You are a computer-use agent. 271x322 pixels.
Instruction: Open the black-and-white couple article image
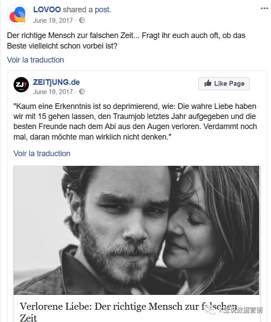point(136,230)
